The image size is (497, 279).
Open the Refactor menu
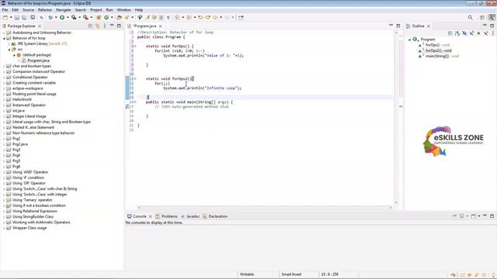click(x=45, y=10)
